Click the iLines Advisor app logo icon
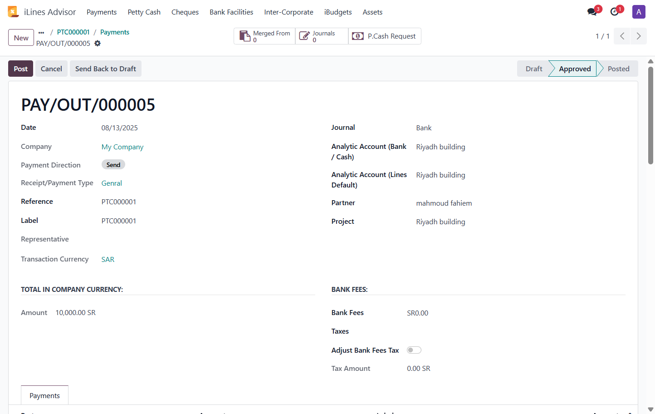 tap(13, 12)
